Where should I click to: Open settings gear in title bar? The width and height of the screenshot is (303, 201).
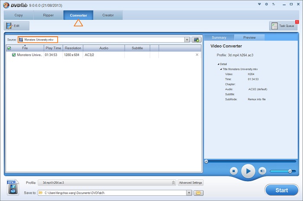267,4
